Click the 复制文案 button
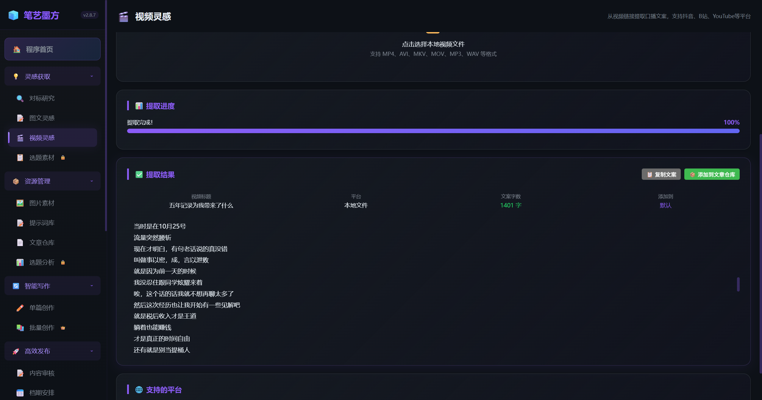 pyautogui.click(x=661, y=174)
